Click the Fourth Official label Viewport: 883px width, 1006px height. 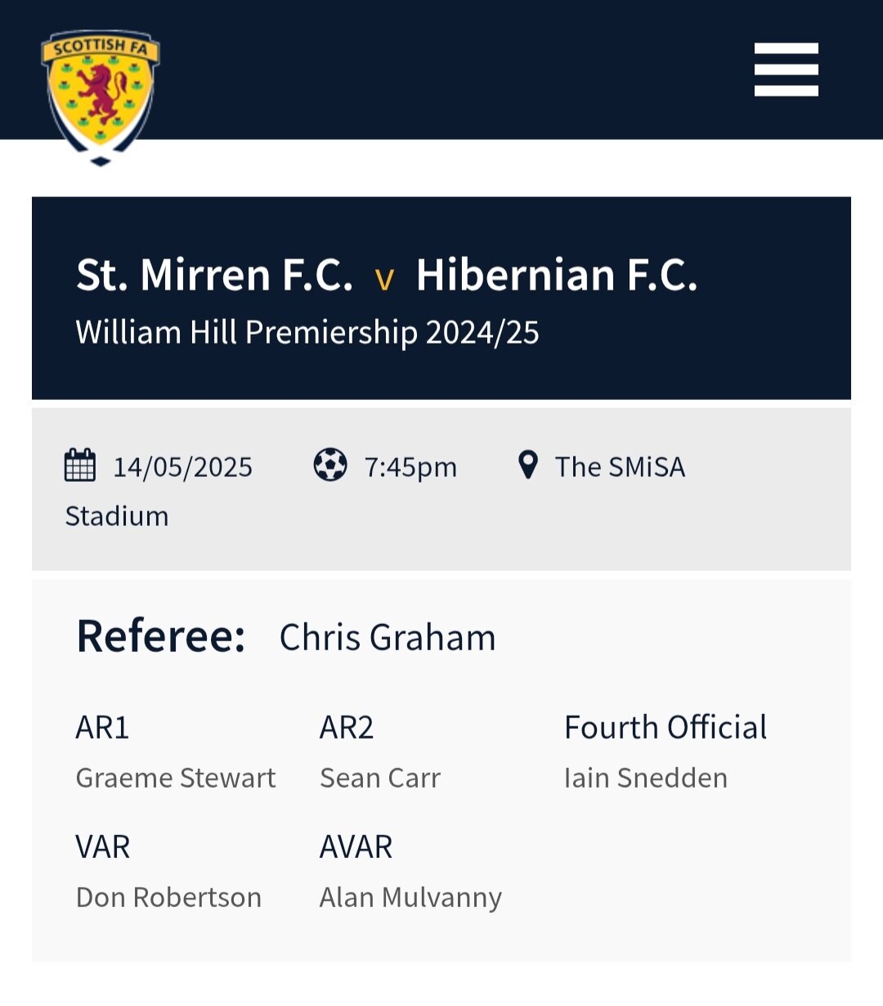click(666, 727)
